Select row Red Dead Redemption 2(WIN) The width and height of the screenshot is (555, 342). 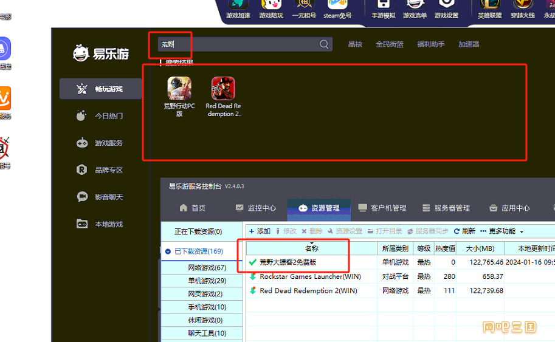(x=401, y=291)
